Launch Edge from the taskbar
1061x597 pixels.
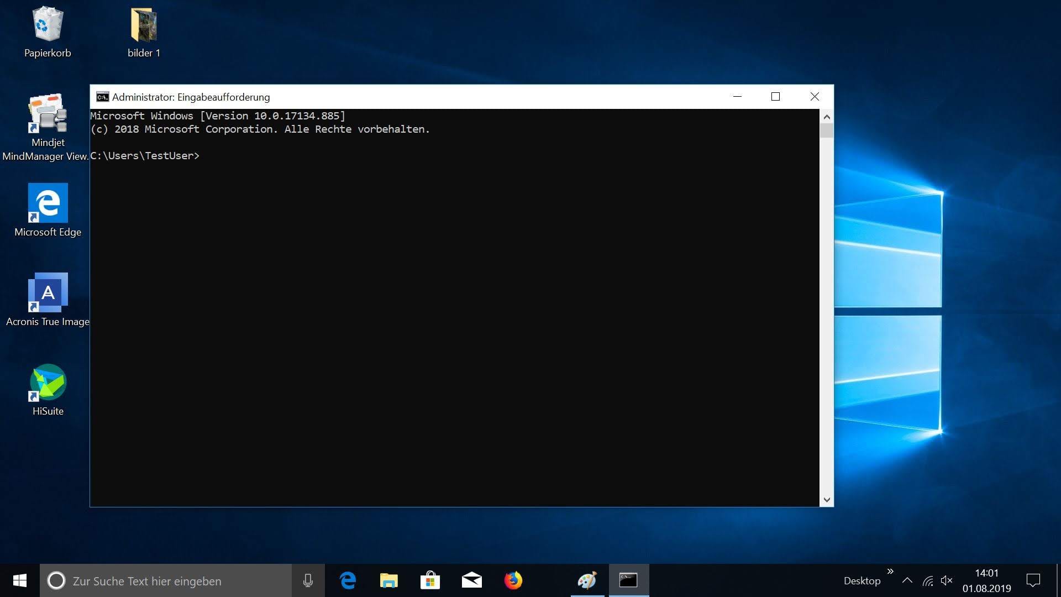[348, 580]
